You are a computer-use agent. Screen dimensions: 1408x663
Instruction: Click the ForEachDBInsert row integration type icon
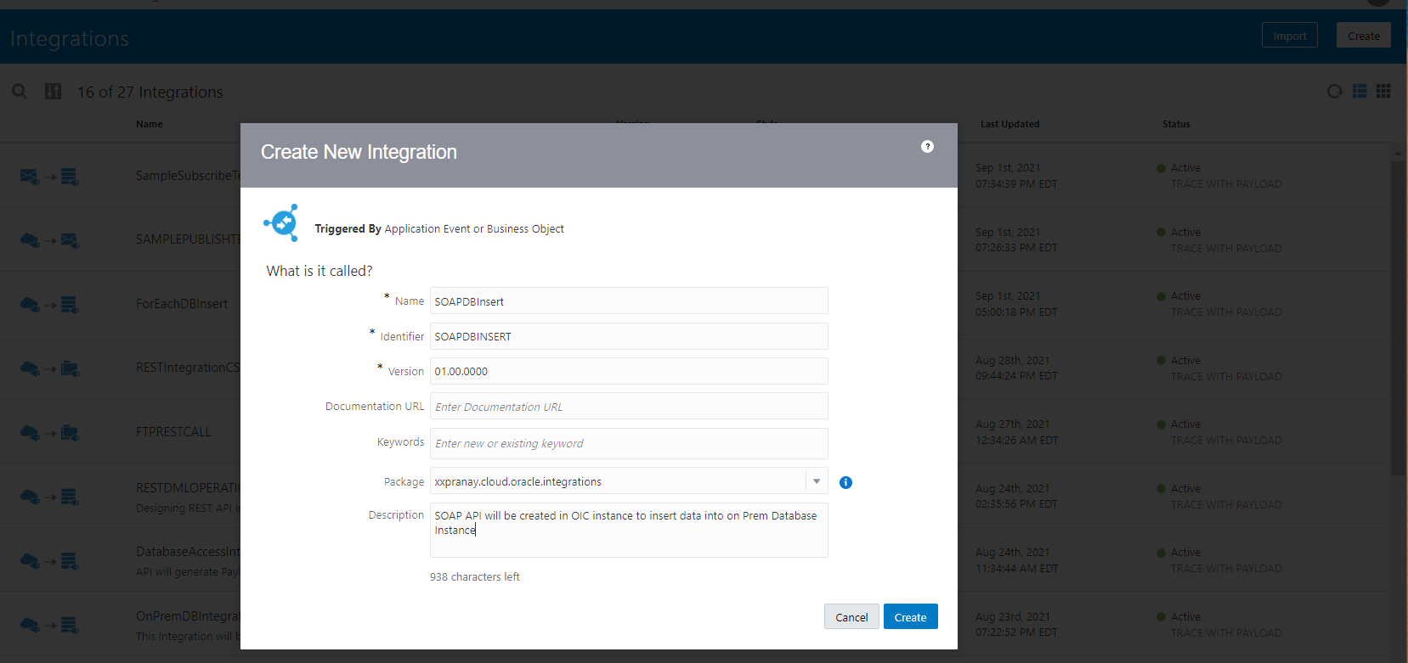tap(49, 305)
